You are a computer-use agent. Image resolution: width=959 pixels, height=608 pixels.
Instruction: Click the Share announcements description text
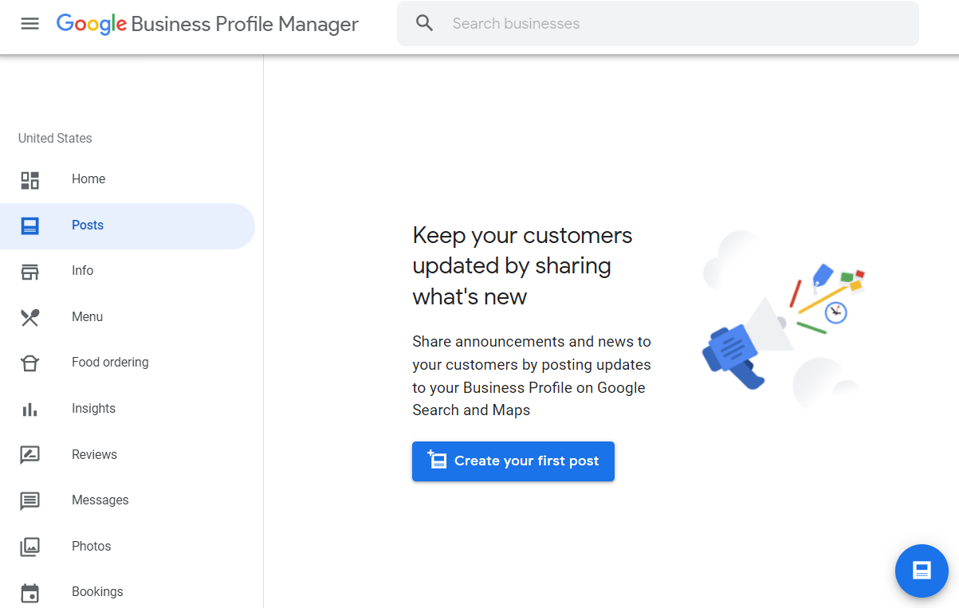pos(532,376)
